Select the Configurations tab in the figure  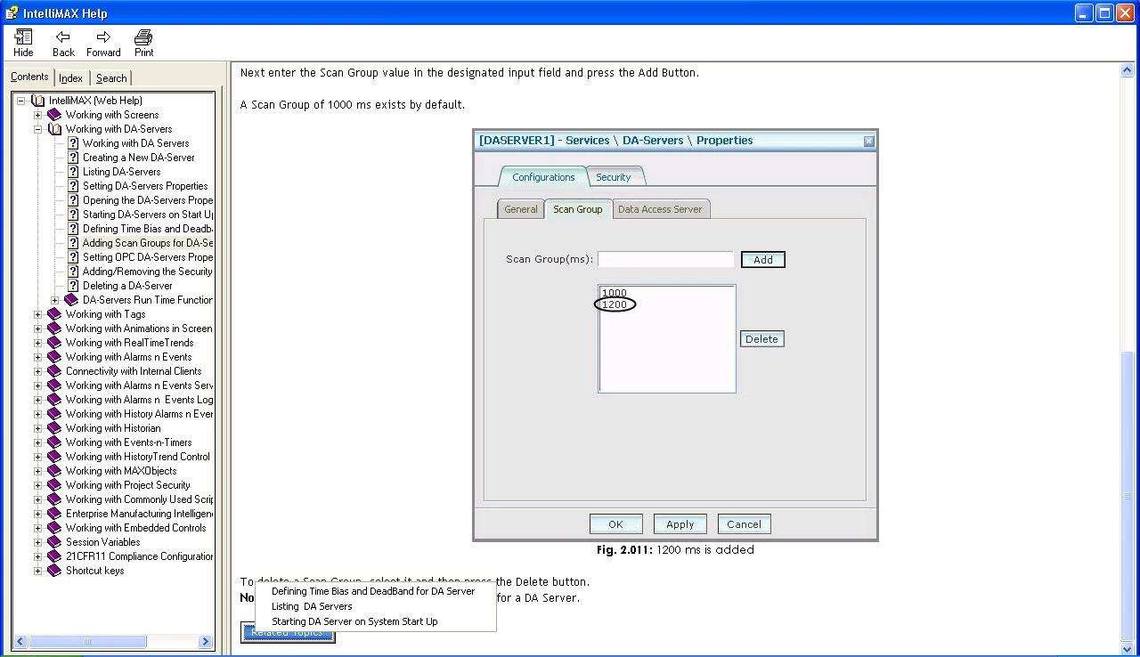(x=543, y=177)
